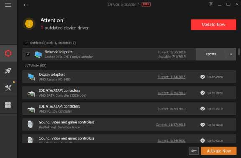Viewport: 241px width, 158px height.
Task: Click the FREE edition badge
Action: coord(146,5)
